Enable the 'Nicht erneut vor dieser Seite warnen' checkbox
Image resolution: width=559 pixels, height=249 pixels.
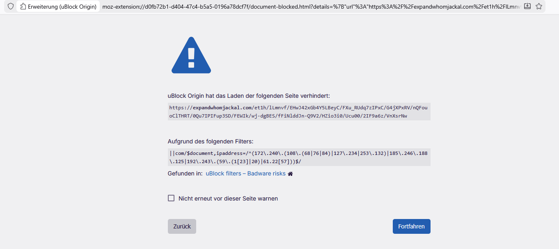[x=171, y=198]
